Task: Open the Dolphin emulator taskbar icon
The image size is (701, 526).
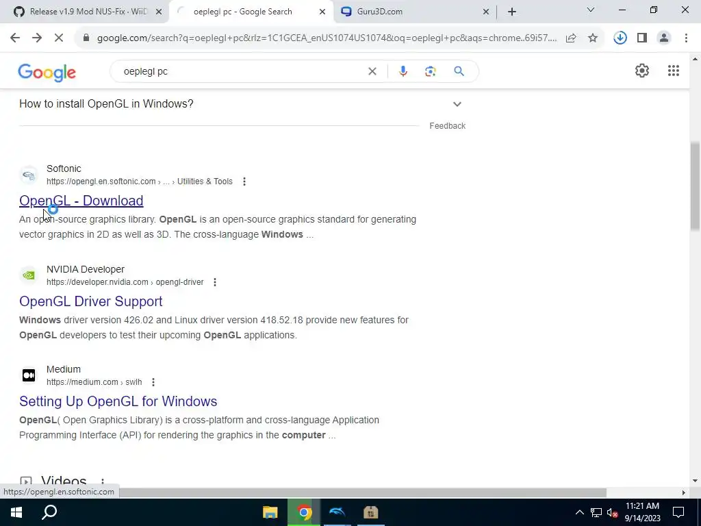Action: [x=337, y=512]
